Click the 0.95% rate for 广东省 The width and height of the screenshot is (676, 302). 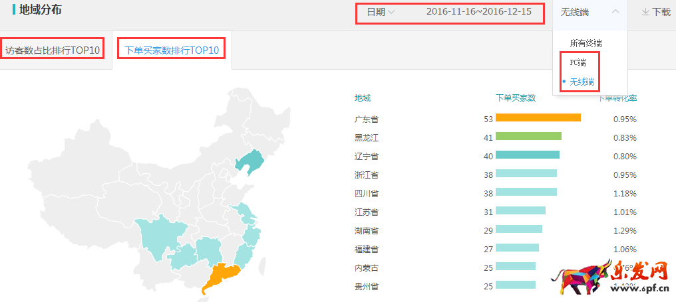click(x=625, y=119)
